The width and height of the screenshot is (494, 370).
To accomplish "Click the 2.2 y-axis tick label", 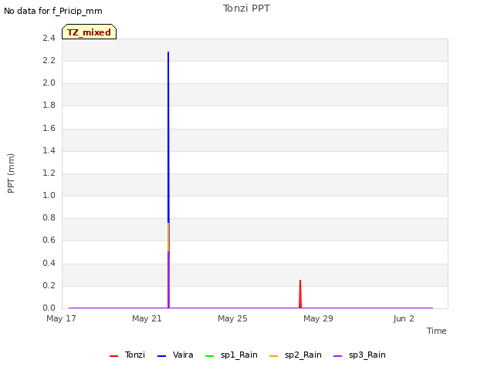I will 49,60.
